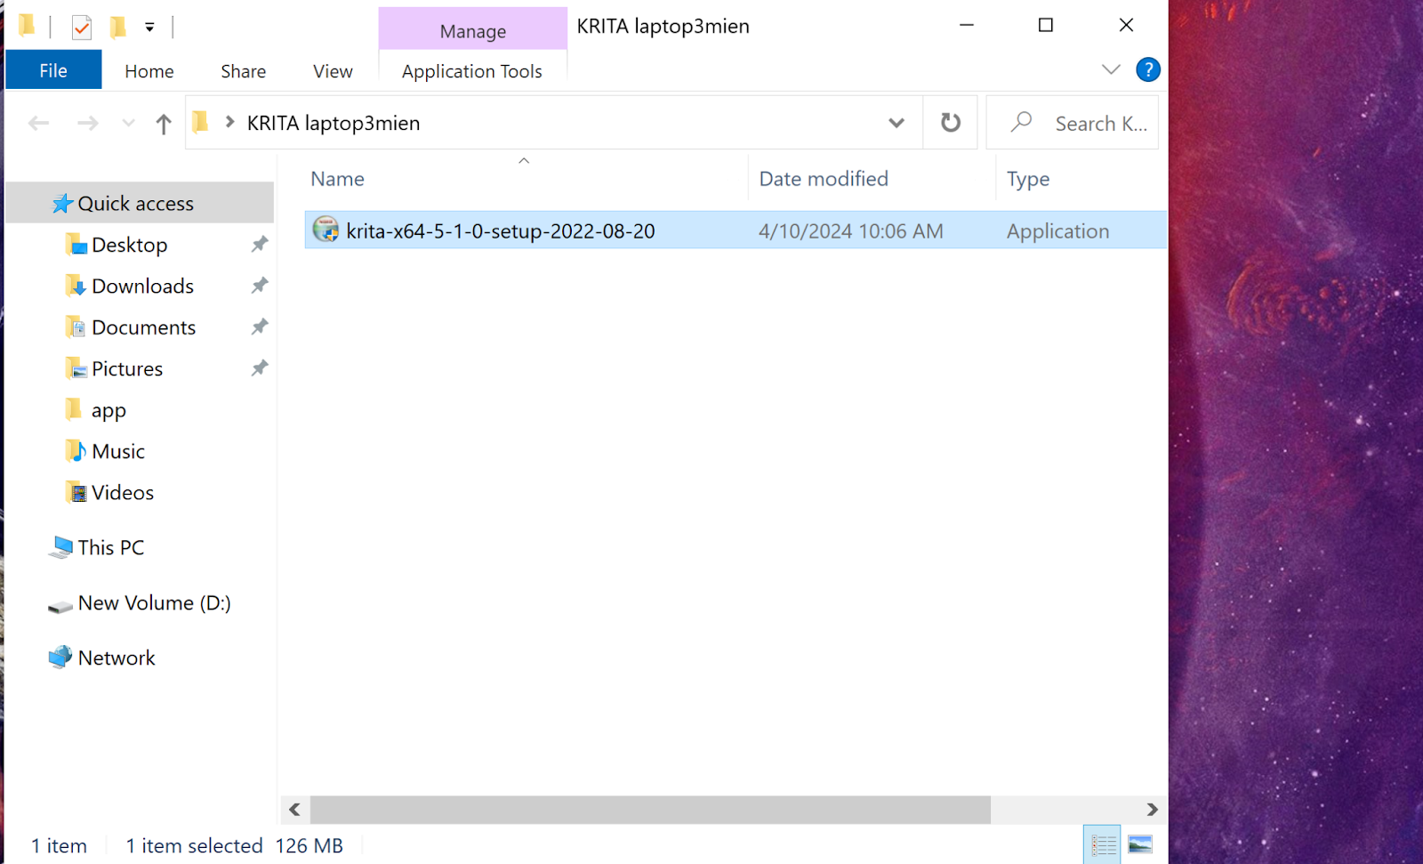Screen dimensions: 1423x864
Task: Expand the ribbon with the chevron
Action: coord(1111,69)
